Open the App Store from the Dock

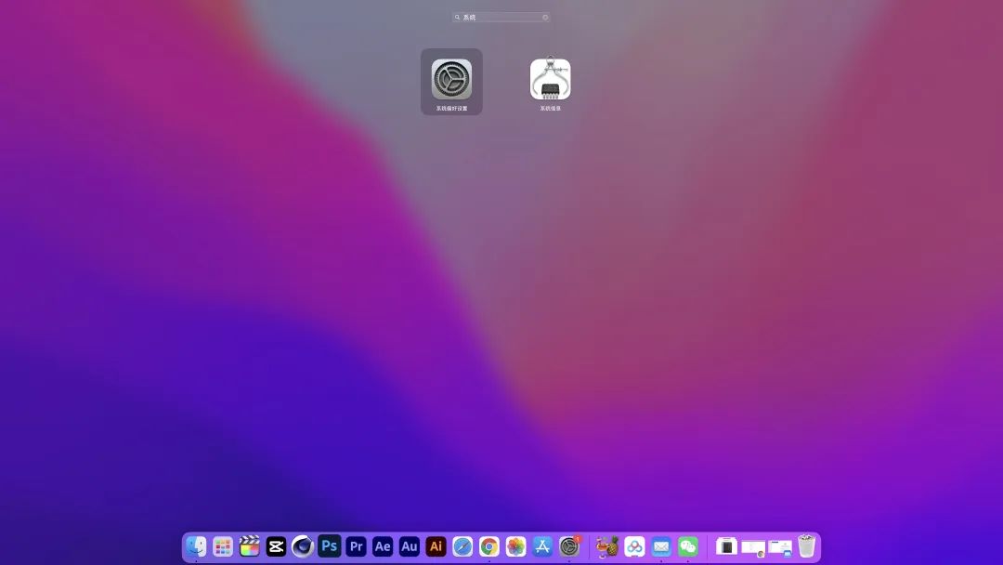pyautogui.click(x=543, y=546)
